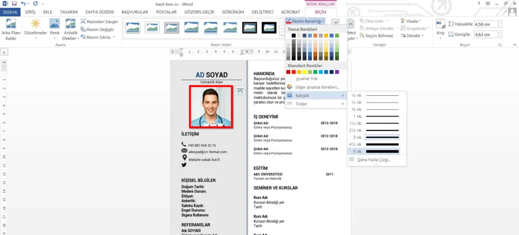Switch to the GÖRÜNÜM tab
This screenshot has height=235, width=519.
coord(233,12)
